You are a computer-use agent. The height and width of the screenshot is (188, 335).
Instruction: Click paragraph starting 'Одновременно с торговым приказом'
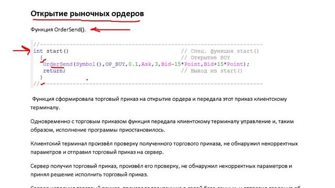(162, 125)
